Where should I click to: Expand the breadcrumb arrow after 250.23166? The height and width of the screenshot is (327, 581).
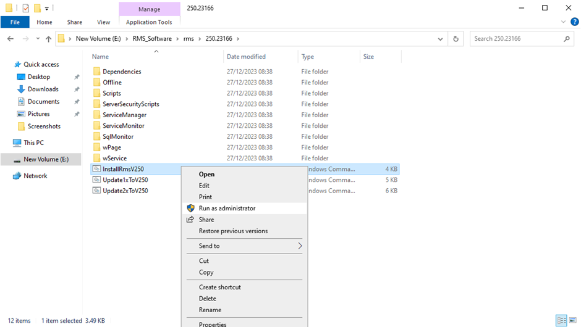click(238, 38)
